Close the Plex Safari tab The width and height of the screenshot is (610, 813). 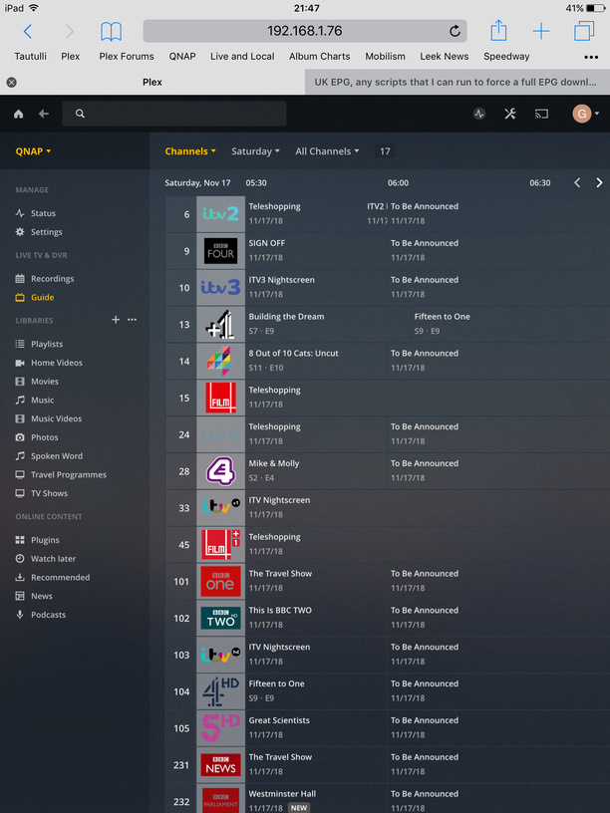[x=11, y=82]
